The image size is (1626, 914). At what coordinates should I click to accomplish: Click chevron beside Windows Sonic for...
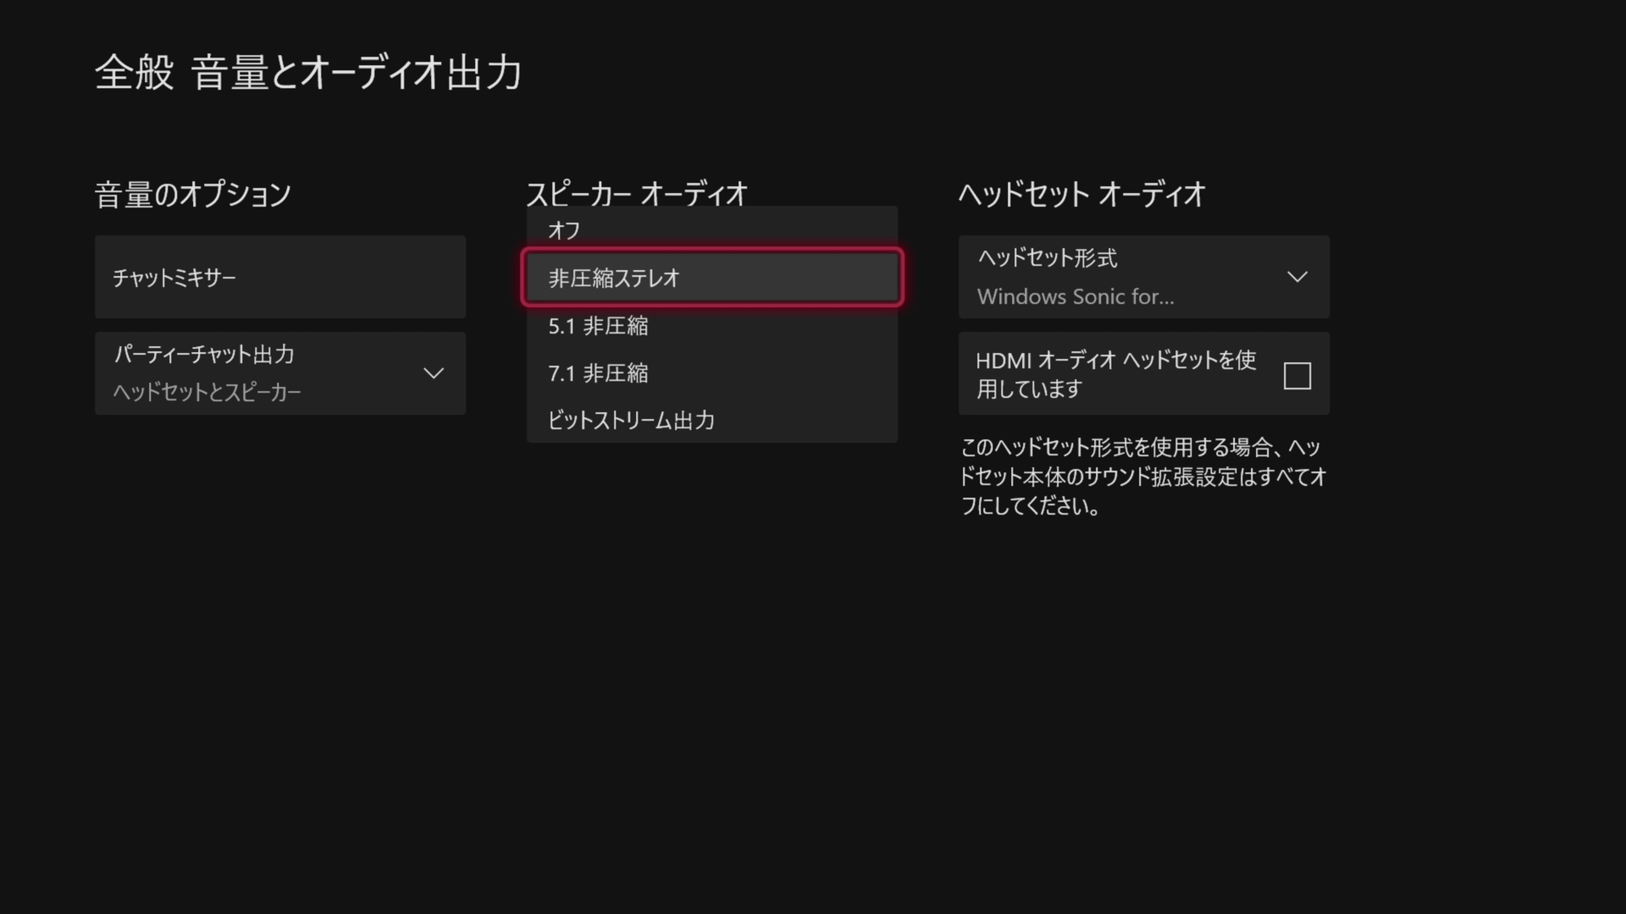pyautogui.click(x=1297, y=278)
